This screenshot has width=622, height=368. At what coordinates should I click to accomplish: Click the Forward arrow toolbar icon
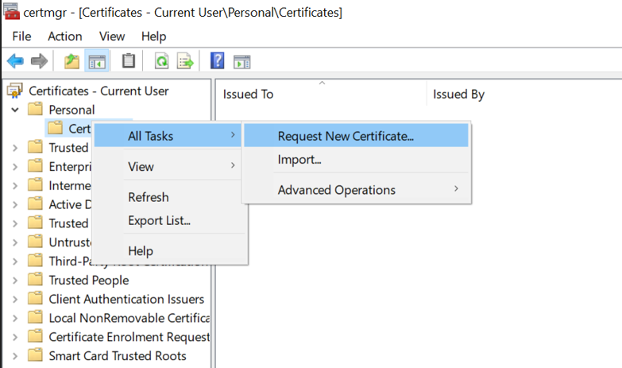(38, 61)
